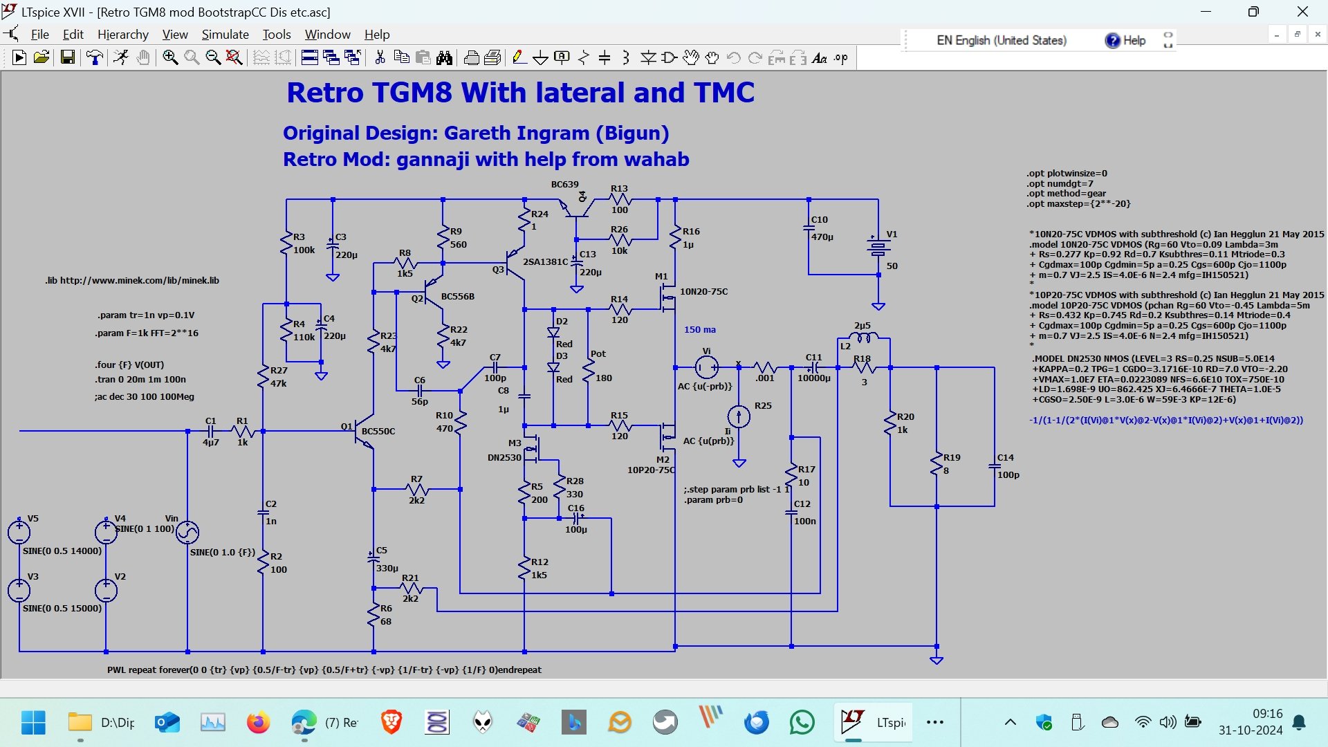Viewport: 1328px width, 747px height.
Task: Place a Resistor component
Action: 584,58
